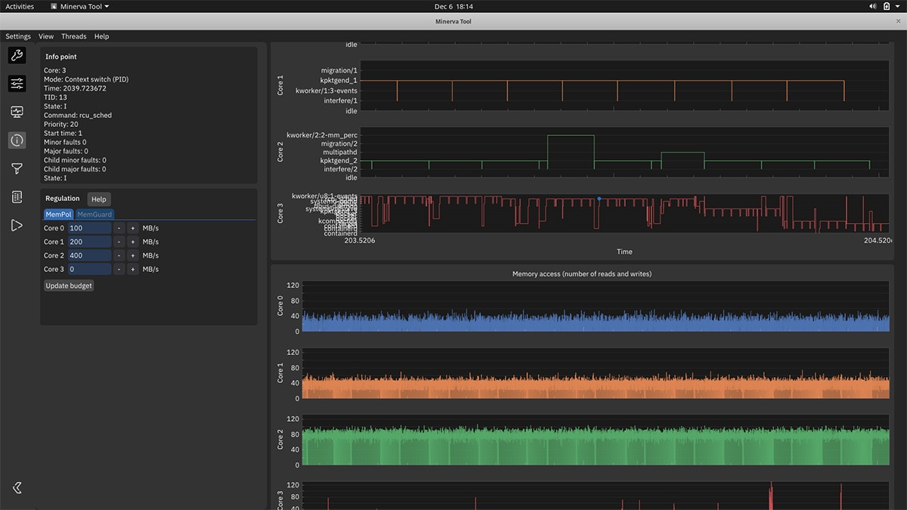Click the play run icon in sidebar
907x510 pixels.
click(17, 225)
